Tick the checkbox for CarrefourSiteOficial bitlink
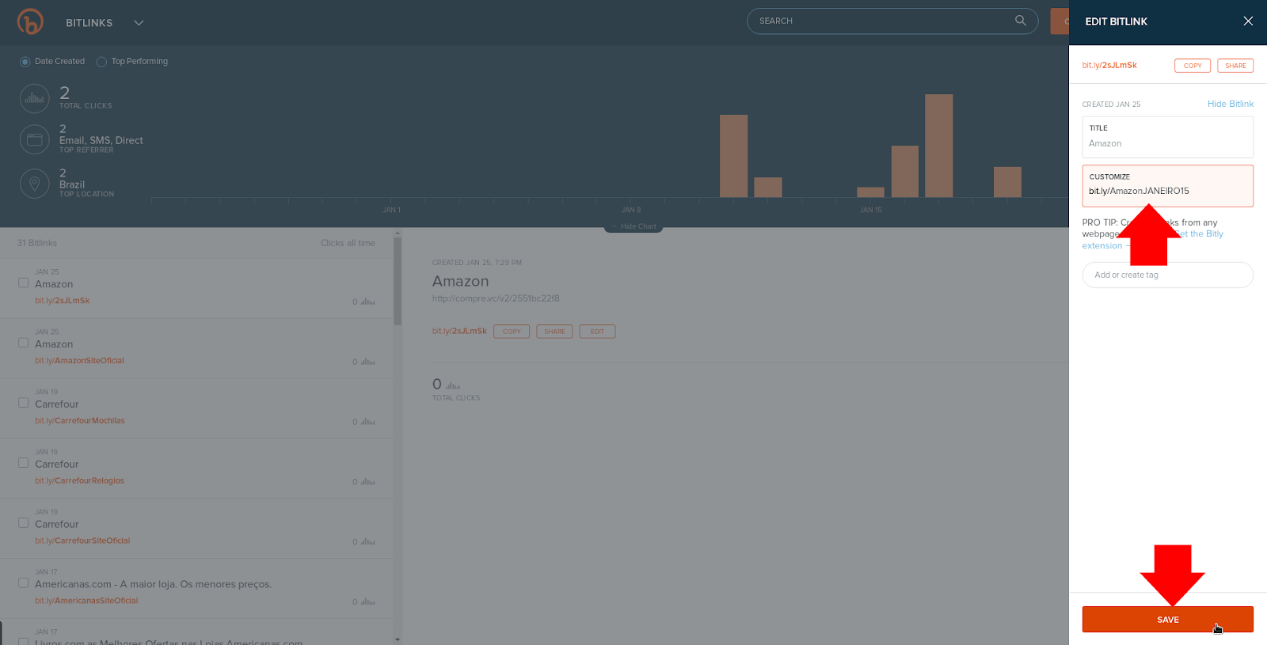The height and width of the screenshot is (645, 1267). point(23,523)
